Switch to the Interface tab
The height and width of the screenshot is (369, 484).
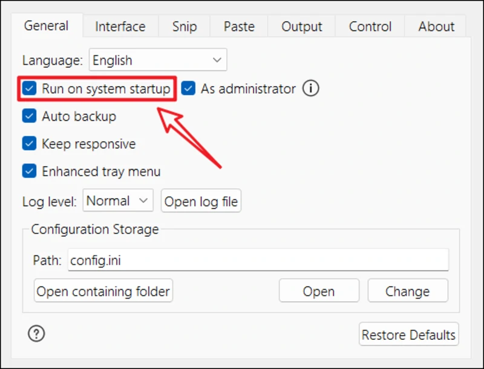coord(120,27)
